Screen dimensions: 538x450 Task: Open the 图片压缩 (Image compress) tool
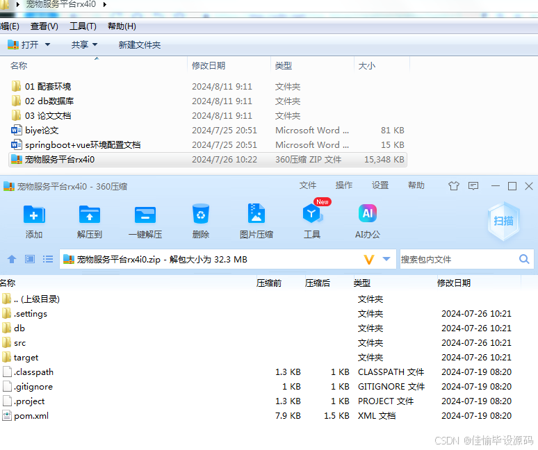[256, 213]
